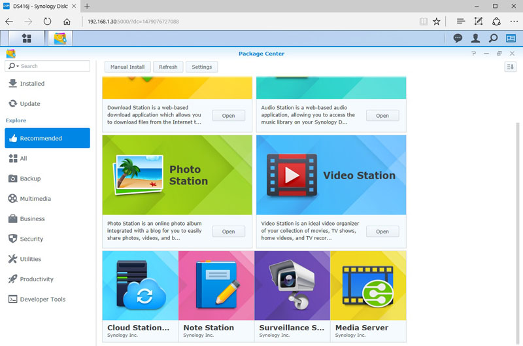Go to the Update section
523x346 pixels.
tap(29, 104)
